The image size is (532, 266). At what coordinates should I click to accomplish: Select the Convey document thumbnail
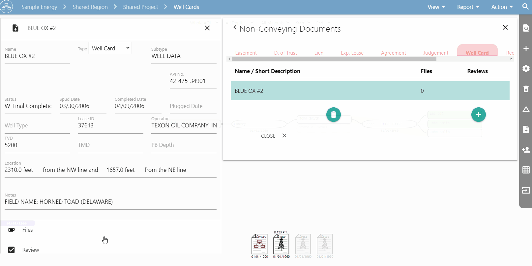(x=259, y=244)
